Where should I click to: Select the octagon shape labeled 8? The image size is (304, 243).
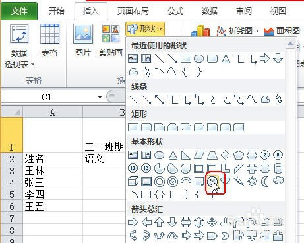tap(278, 155)
